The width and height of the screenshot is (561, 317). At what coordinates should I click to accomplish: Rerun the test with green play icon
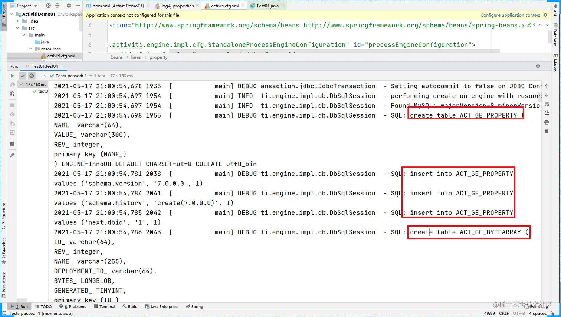click(x=12, y=76)
